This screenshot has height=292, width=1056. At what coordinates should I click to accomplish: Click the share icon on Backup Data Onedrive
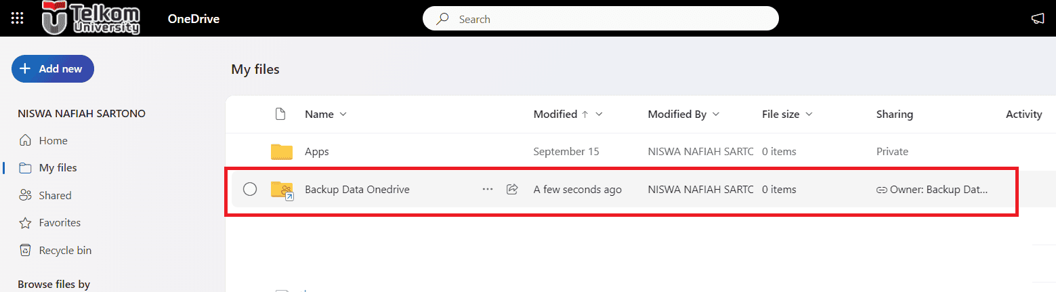point(512,190)
